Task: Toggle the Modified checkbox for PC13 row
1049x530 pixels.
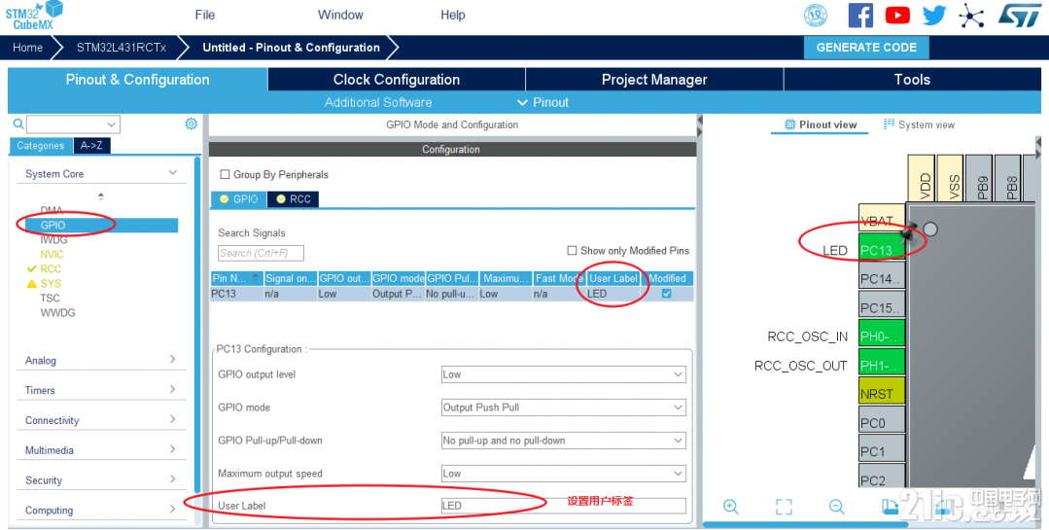Action: (x=666, y=294)
